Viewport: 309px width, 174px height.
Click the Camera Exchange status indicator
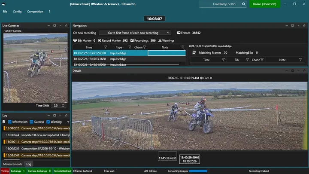[39, 171]
